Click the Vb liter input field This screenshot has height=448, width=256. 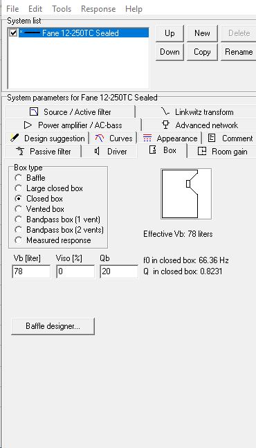(x=31, y=271)
